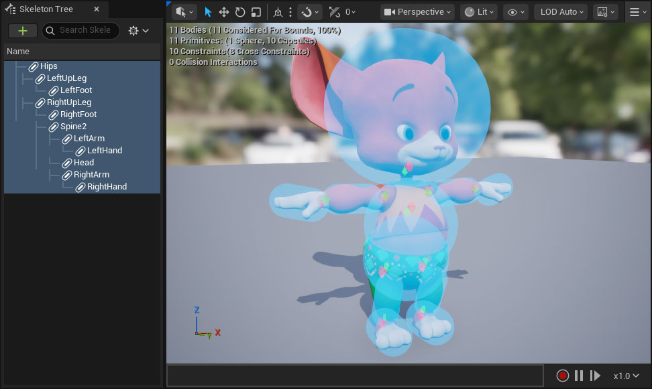Viewport: 652px width, 389px height.
Task: Activate the Rotate tool
Action: tap(239, 11)
